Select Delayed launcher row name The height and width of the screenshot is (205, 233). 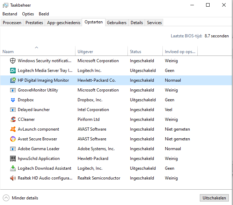click(x=34, y=110)
